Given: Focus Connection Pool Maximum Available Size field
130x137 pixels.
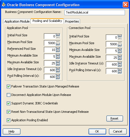Looking at the screenshot, I should (x=112, y=58).
